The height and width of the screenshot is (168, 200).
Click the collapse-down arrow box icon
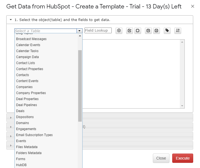click(148, 31)
